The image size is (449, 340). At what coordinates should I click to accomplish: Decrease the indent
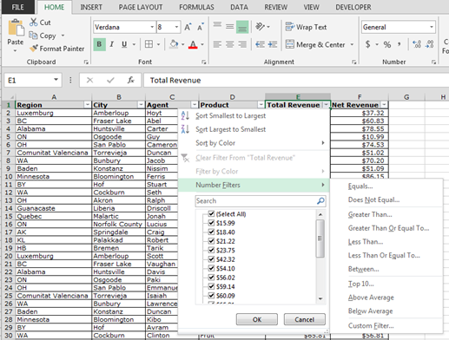260,44
